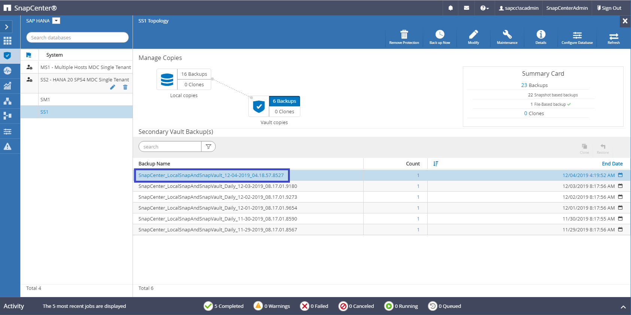Open the SAP HANA plugin dropdown
Viewport: 631px width, 315px height.
pyautogui.click(x=56, y=21)
